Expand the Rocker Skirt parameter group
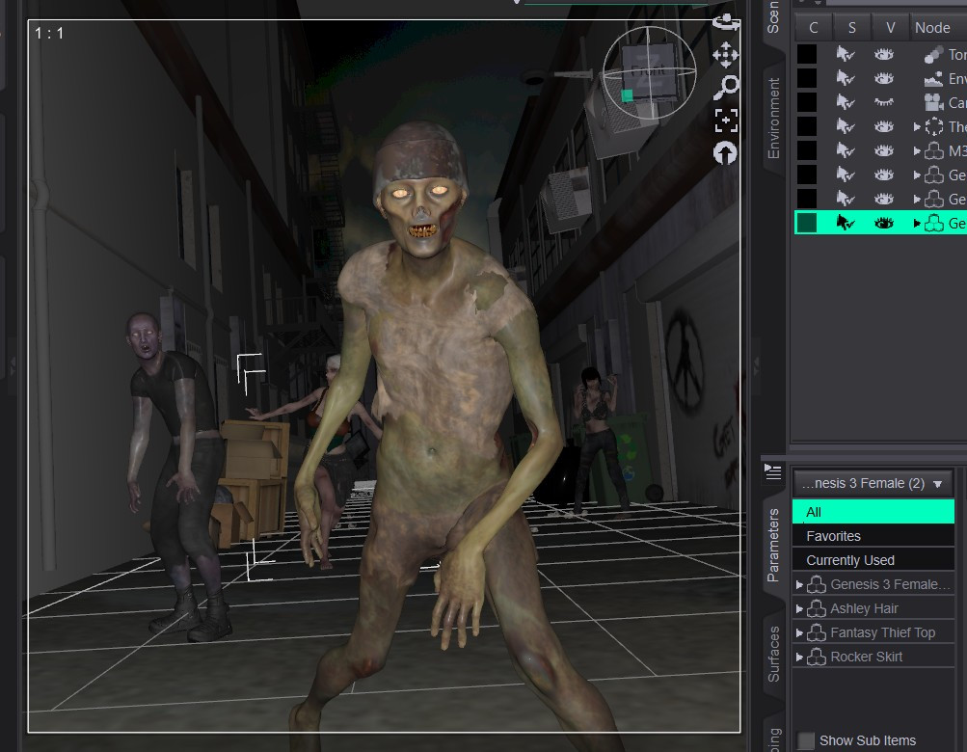Screen dimensions: 967x752 799,657
